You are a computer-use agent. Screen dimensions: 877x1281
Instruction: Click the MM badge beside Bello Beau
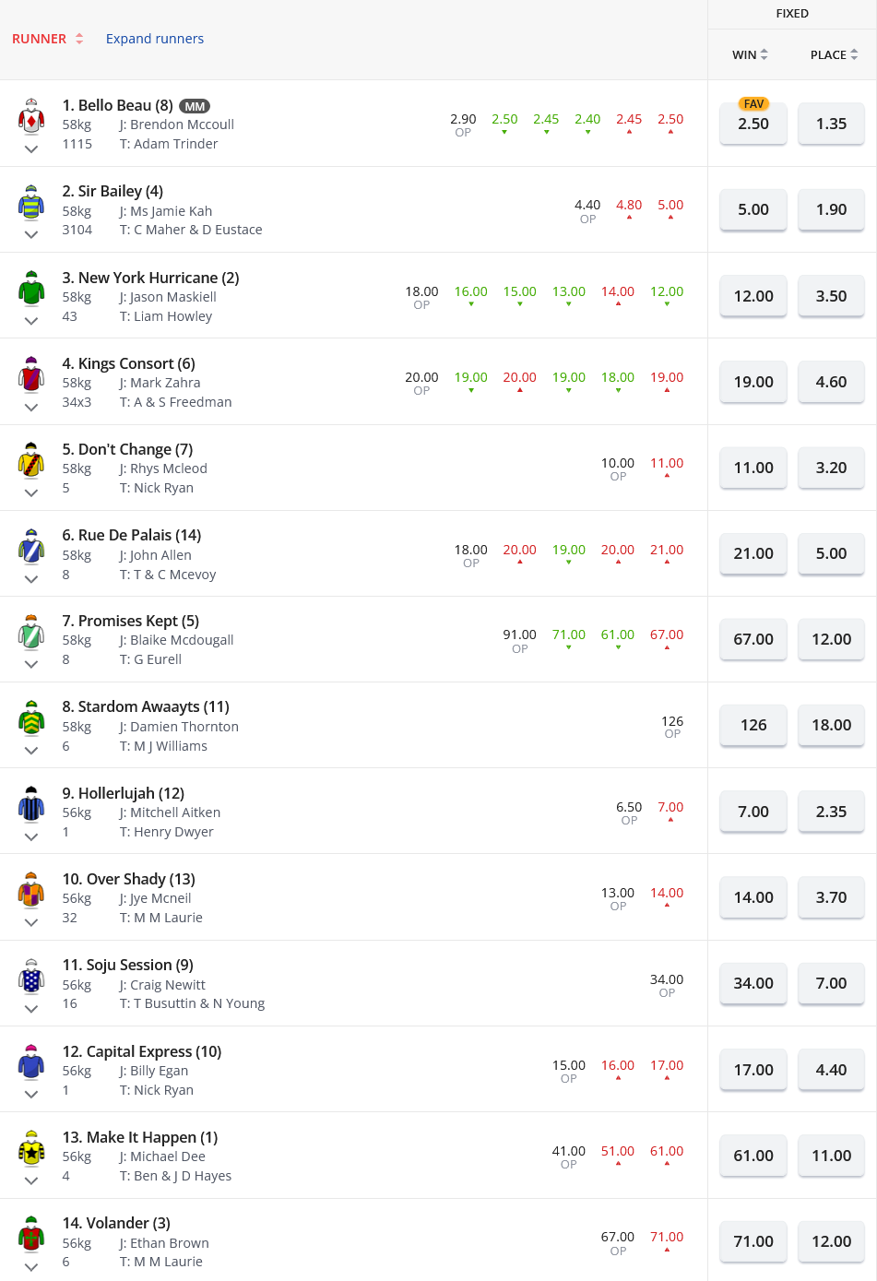tap(195, 106)
